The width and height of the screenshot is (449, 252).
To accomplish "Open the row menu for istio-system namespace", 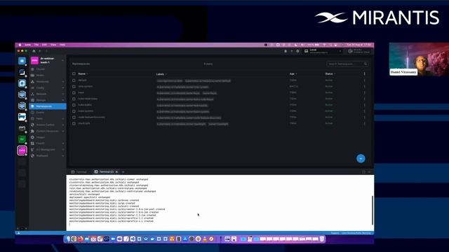I will 365,86.
